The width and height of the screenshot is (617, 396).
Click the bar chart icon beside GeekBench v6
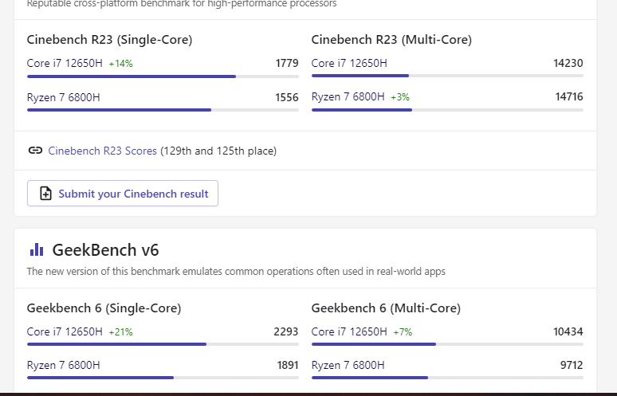(x=37, y=250)
